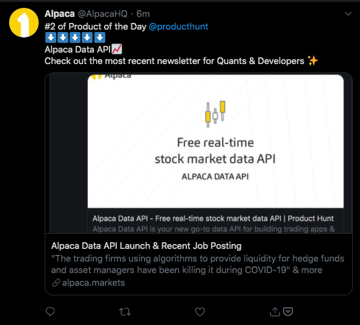This screenshot has height=325, width=360.
Task: Click the link chain icon beside alpaca.markets
Action: (56, 283)
